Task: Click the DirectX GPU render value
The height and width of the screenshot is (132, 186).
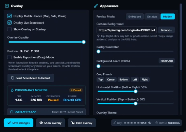Action: click(x=72, y=100)
